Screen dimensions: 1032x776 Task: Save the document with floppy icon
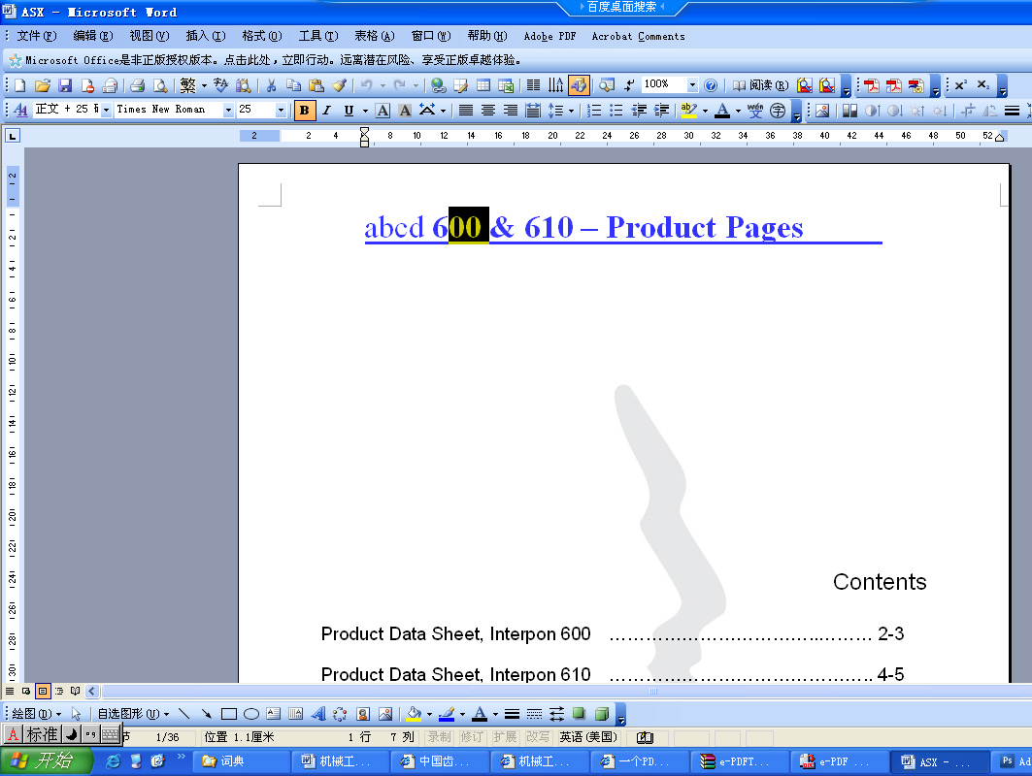(x=64, y=85)
